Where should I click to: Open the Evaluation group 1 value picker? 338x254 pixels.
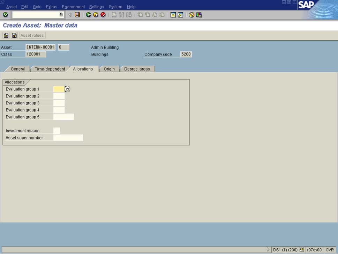point(67,89)
